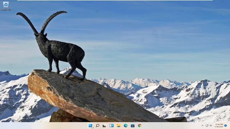Viewport: 230px width, 129px height.
Task: Launch Microsoft Edge from the taskbar
Action: coord(125,125)
